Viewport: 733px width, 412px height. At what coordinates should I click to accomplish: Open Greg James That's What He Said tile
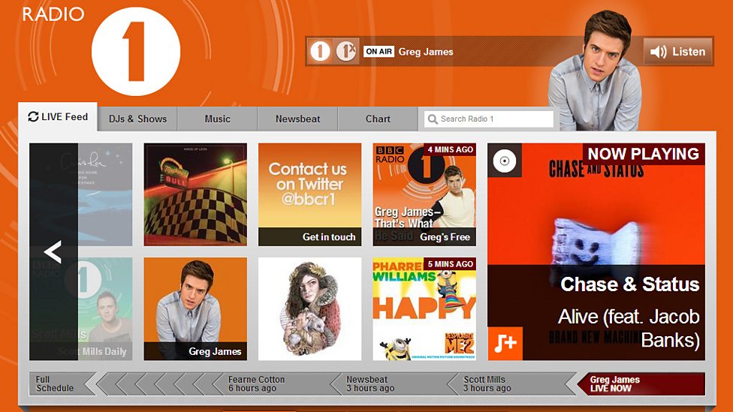pyautogui.click(x=424, y=194)
